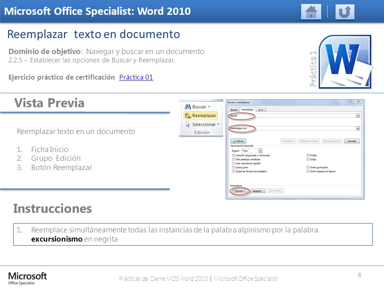384x288 pixels.
Task: Click the vertical 'Práctica 1' label
Action: click(313, 69)
